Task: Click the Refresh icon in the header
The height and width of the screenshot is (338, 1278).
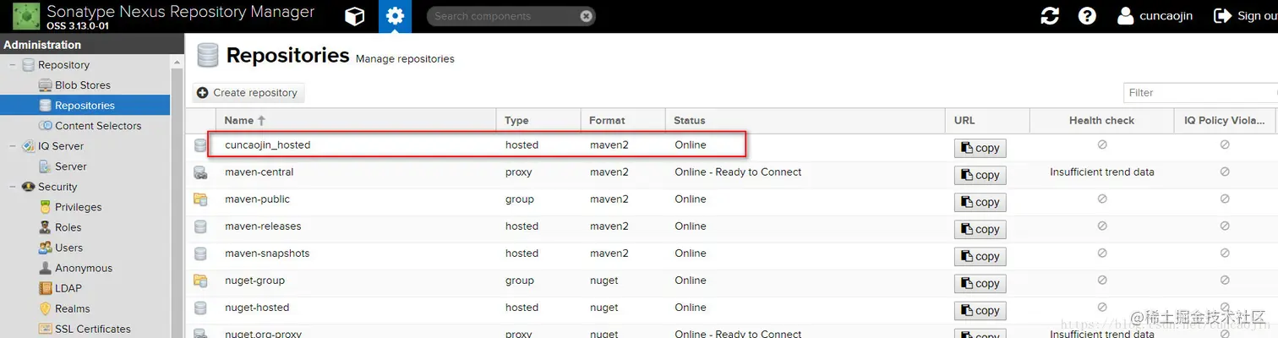Action: tap(1050, 16)
